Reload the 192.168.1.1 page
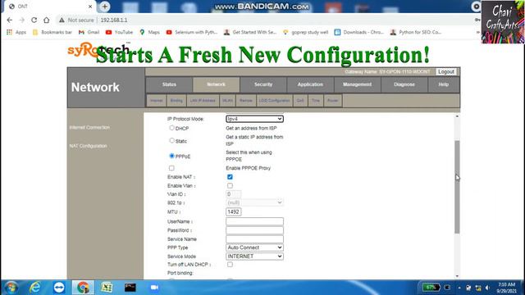525x295 pixels. 34,20
